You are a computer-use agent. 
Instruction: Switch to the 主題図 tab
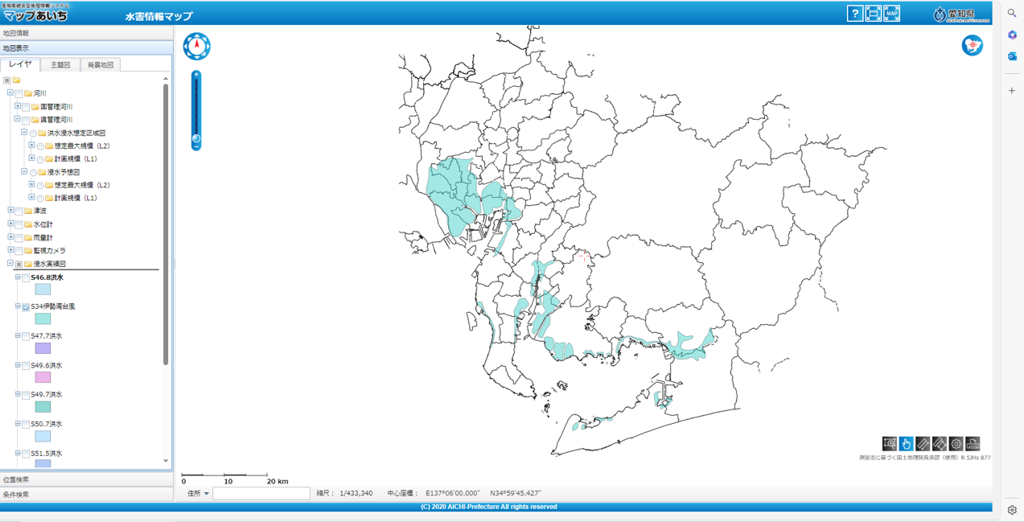60,65
